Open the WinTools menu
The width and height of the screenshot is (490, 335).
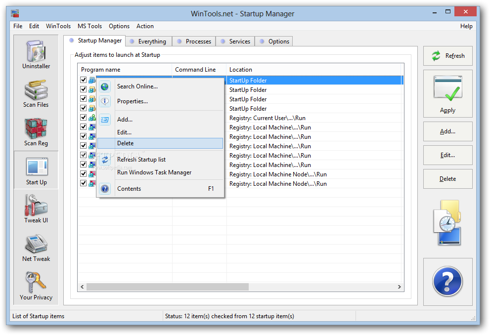click(x=58, y=26)
